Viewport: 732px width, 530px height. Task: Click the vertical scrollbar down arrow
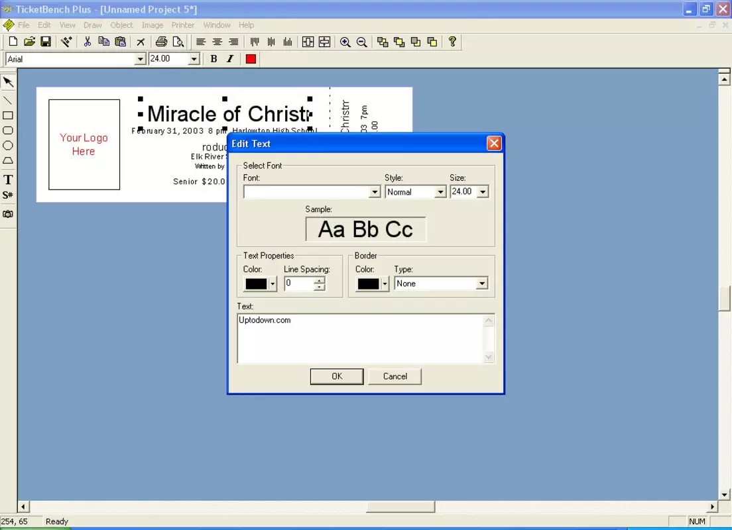pyautogui.click(x=724, y=494)
